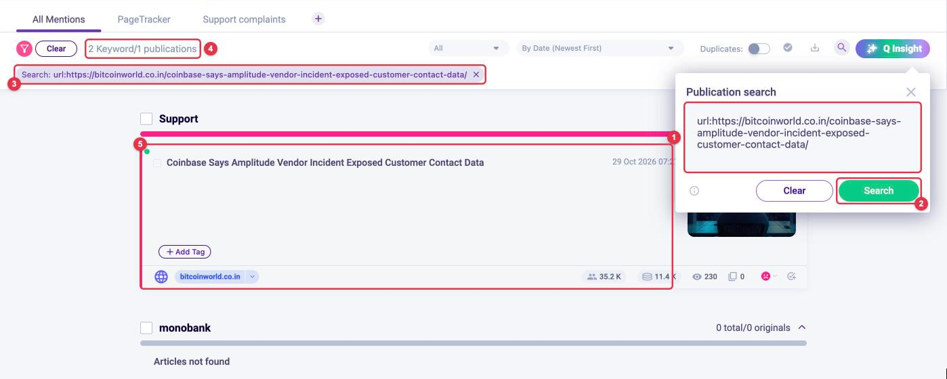Close the Publication search popup
Viewport: 947px width, 379px height.
911,92
